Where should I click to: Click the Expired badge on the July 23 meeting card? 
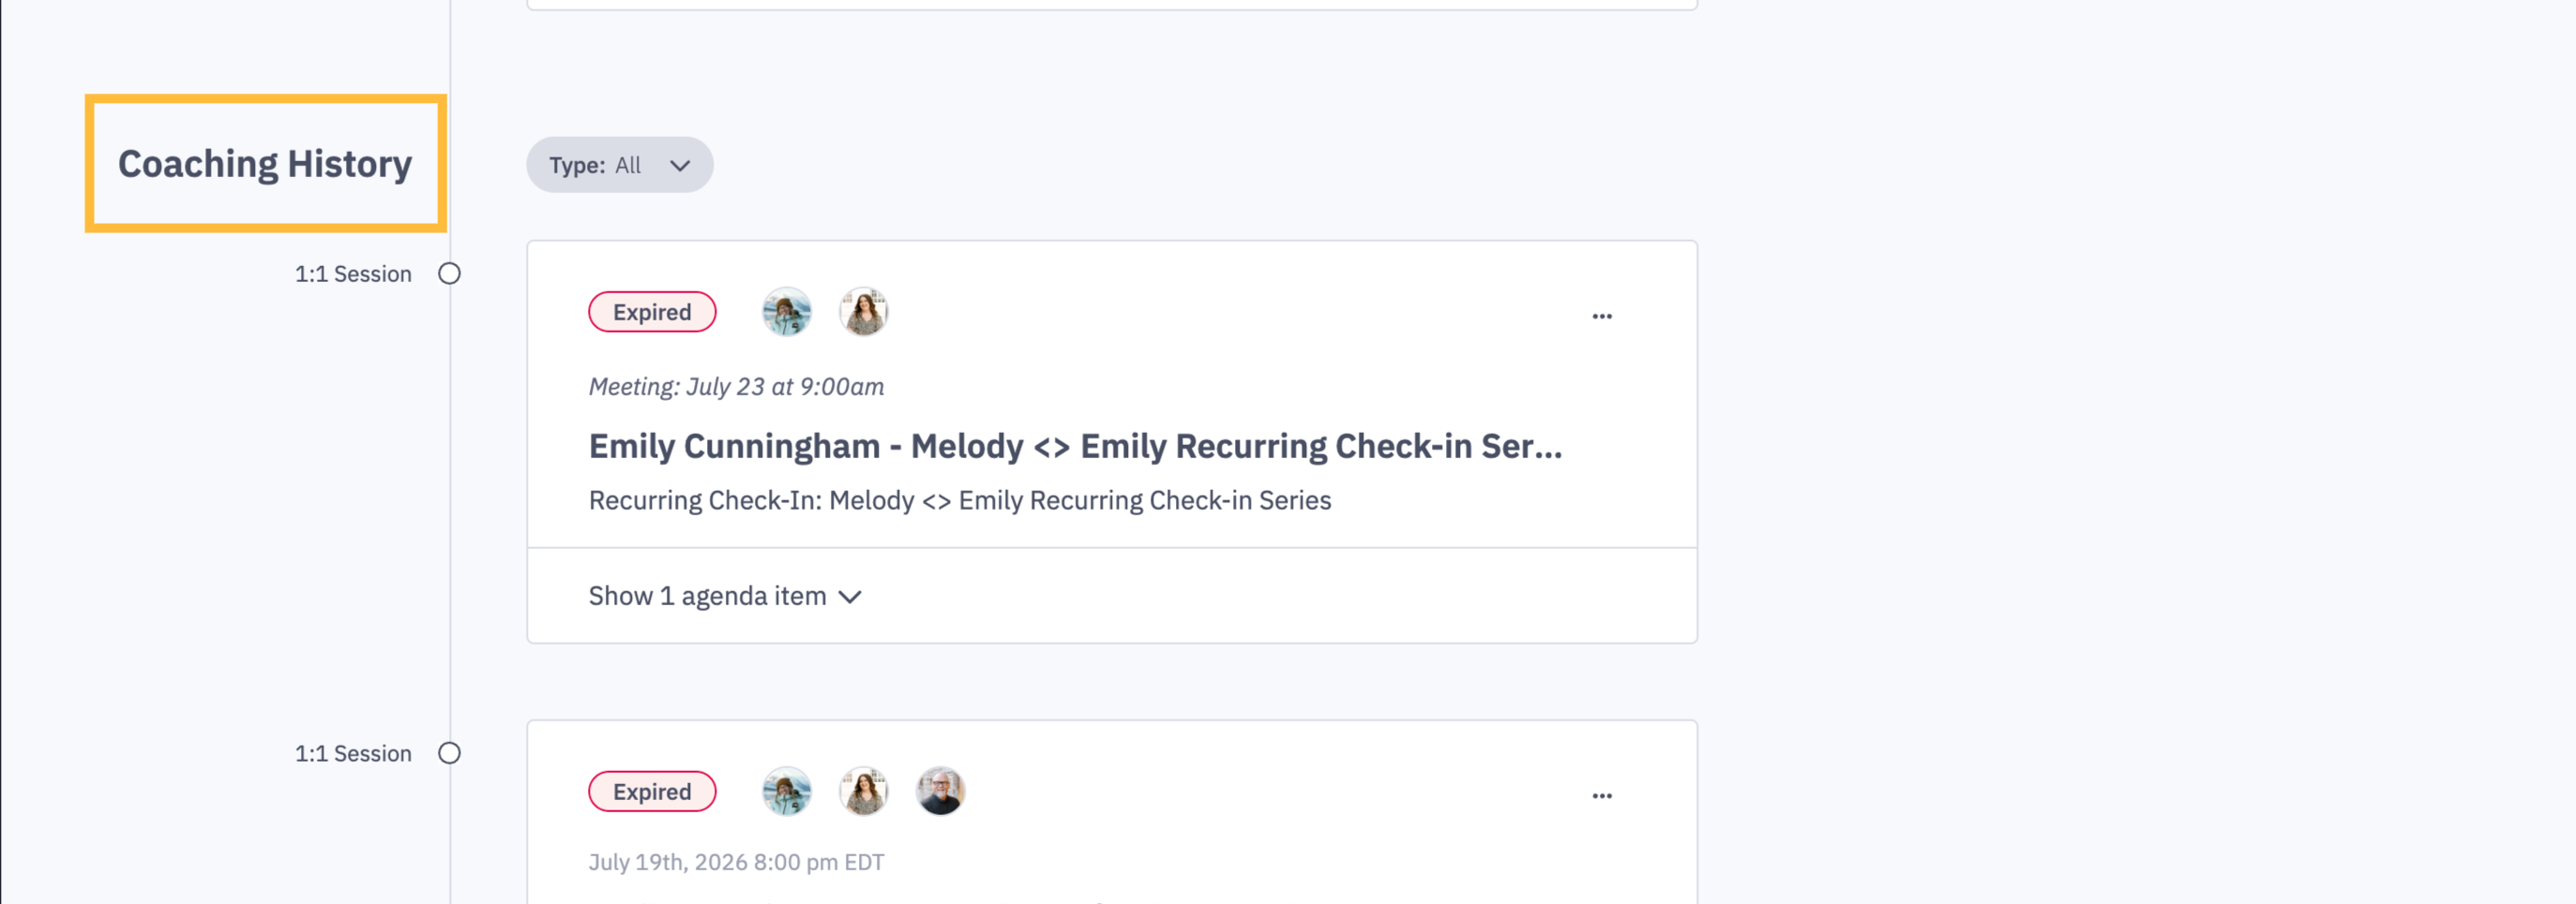(x=652, y=312)
